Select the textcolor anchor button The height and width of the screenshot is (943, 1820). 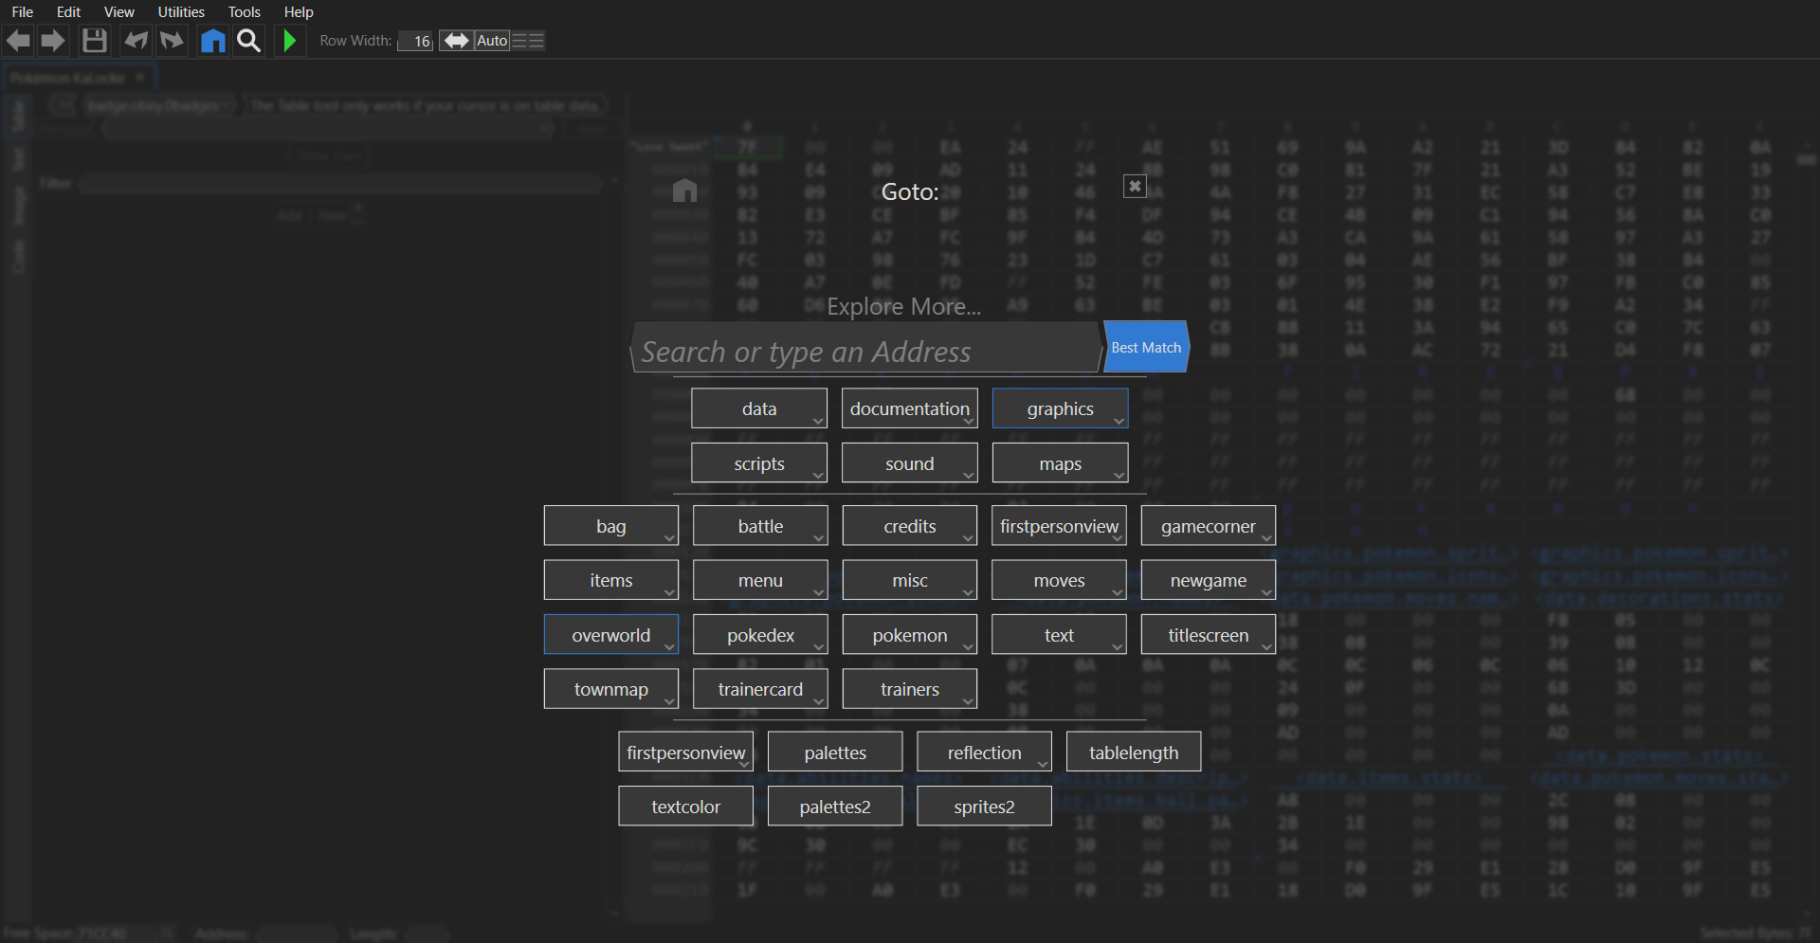tap(685, 807)
